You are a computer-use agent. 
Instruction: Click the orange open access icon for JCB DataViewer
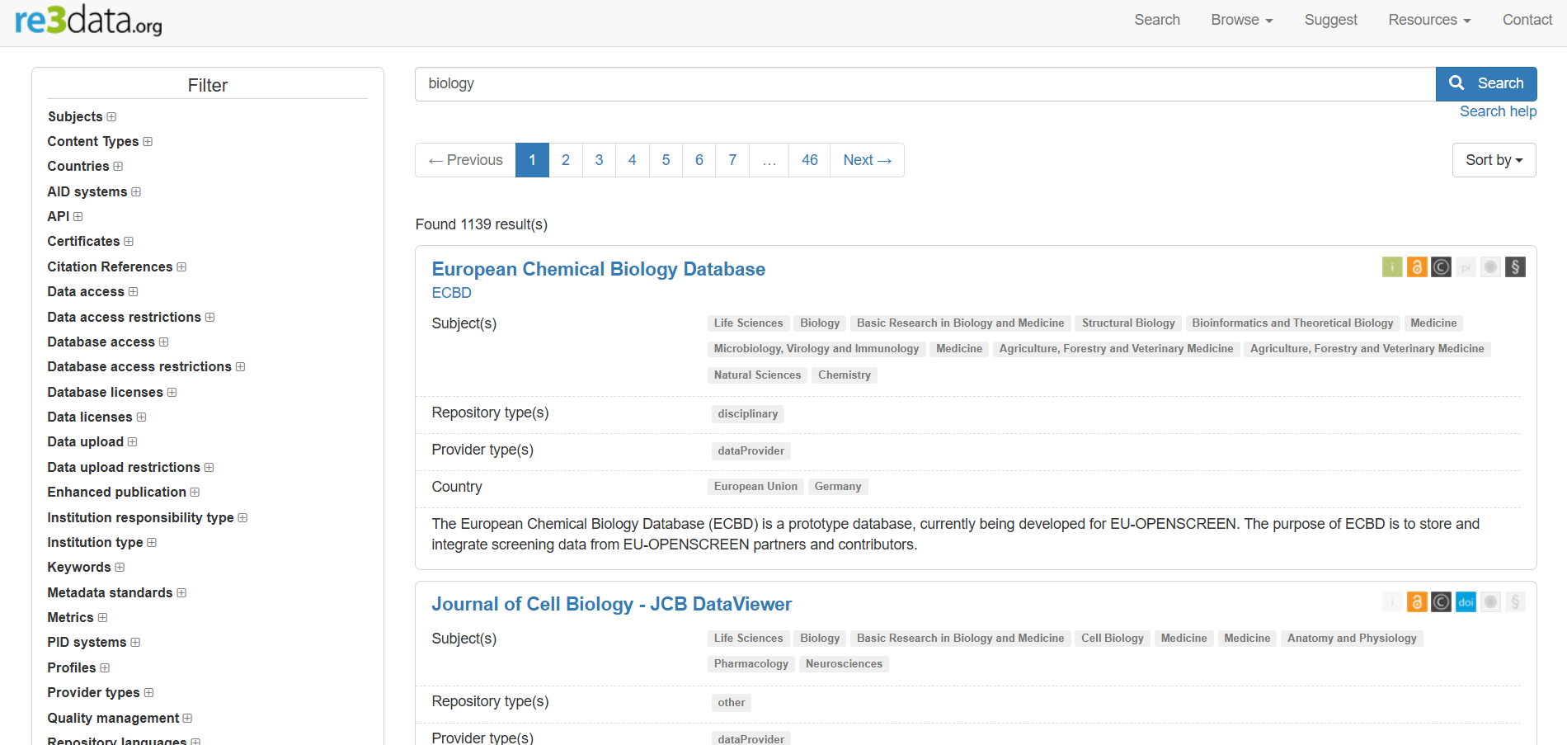coord(1416,602)
